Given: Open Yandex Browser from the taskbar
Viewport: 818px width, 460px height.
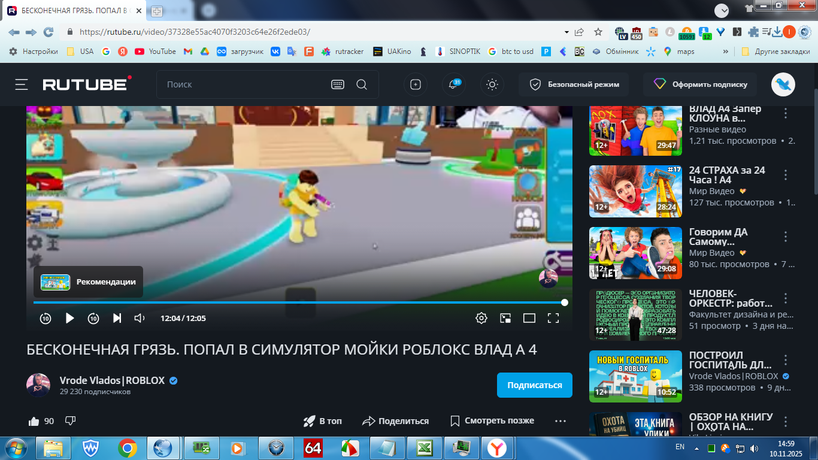Looking at the screenshot, I should point(496,447).
